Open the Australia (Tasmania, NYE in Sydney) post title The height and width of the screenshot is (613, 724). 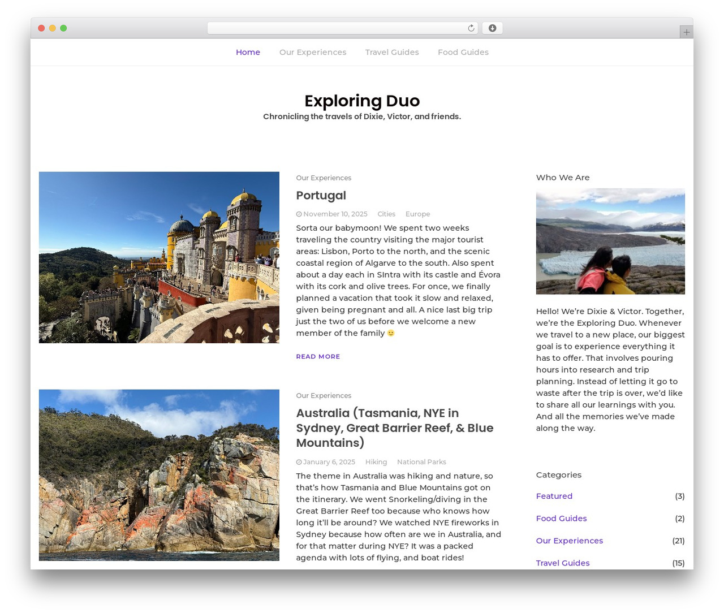[x=395, y=428]
